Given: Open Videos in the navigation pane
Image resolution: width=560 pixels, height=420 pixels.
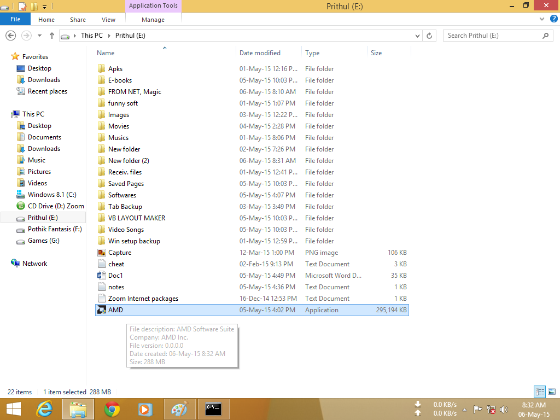Looking at the screenshot, I should (x=37, y=183).
